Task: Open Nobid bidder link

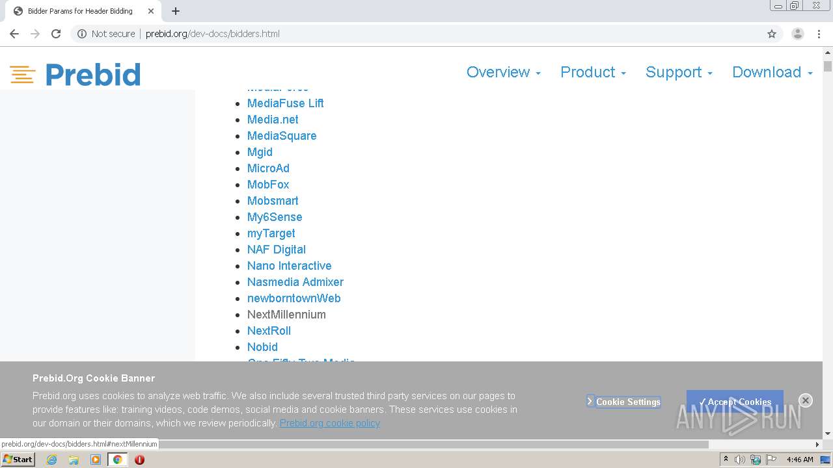Action: pos(262,347)
